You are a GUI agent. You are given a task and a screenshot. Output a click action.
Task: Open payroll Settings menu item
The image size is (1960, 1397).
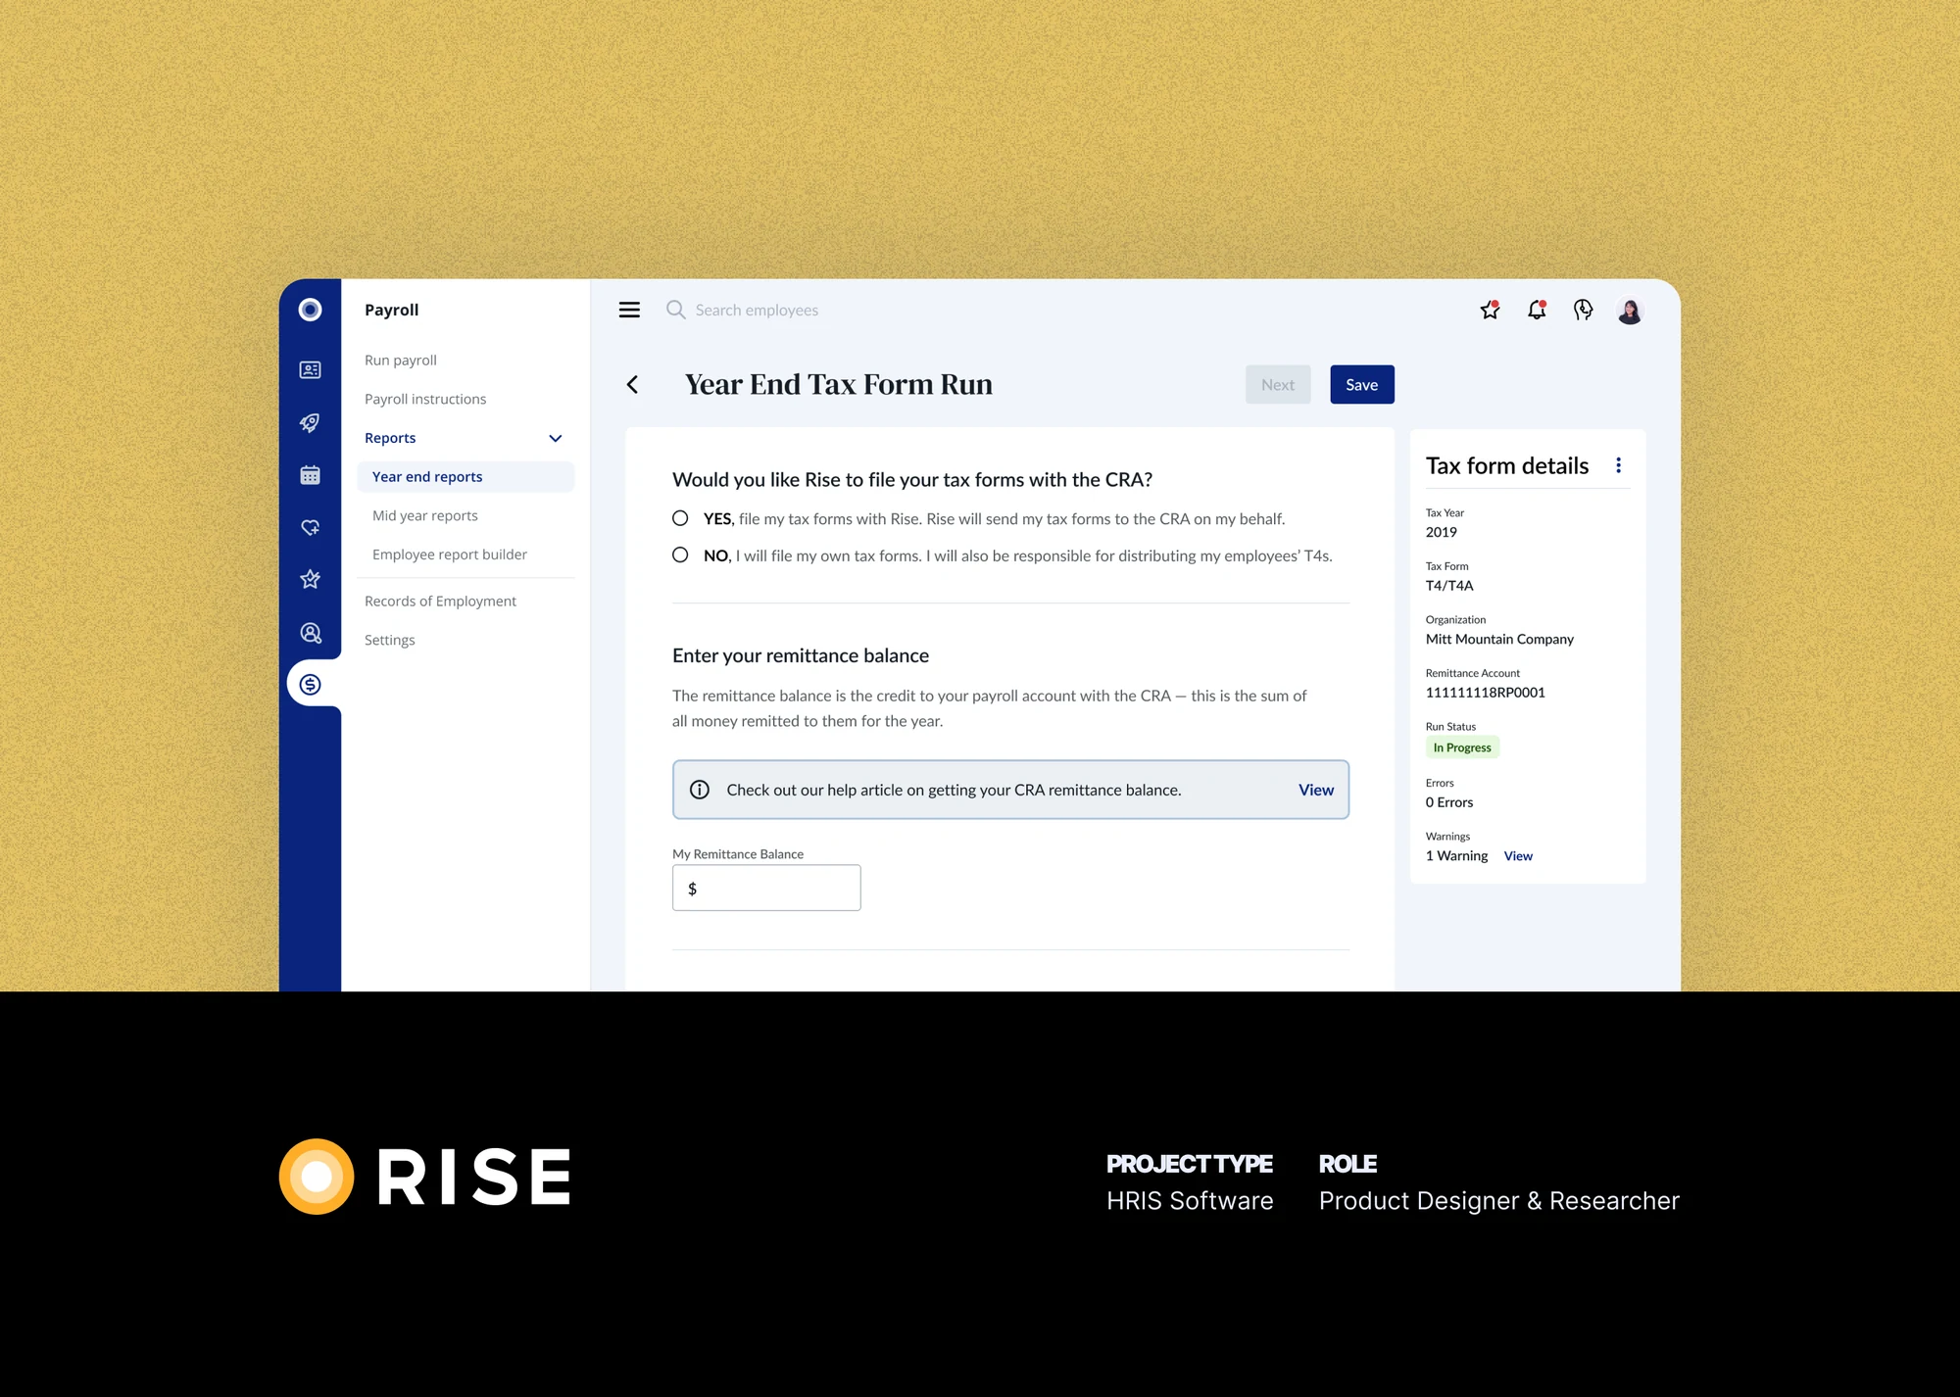point(389,640)
